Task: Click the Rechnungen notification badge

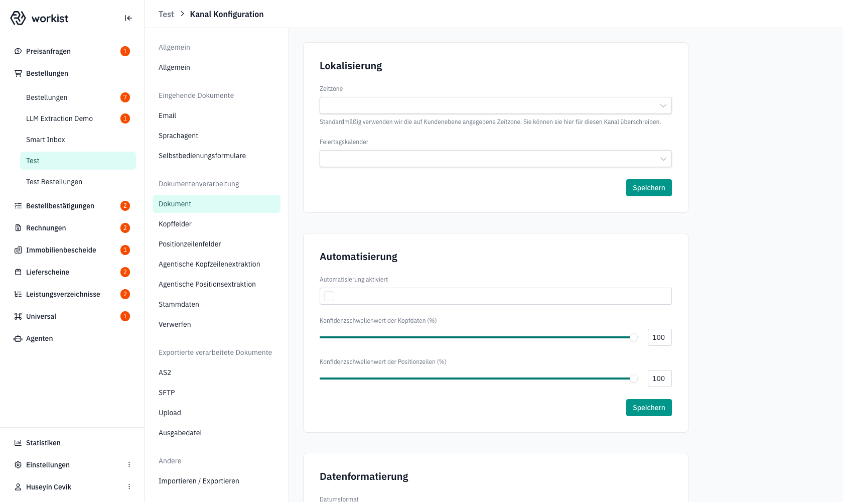Action: 125,228
